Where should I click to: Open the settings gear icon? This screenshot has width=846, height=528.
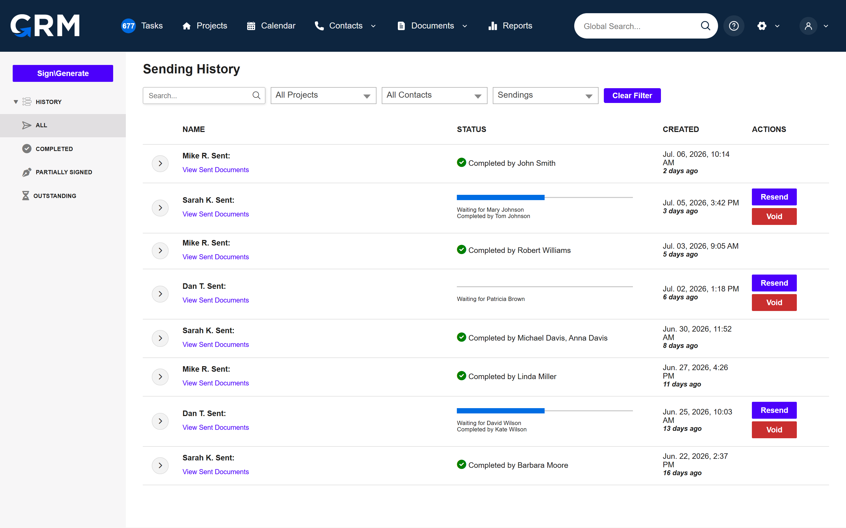[762, 26]
